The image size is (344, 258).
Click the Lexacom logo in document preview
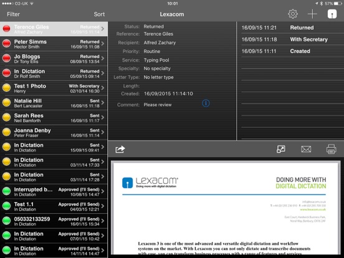click(150, 183)
